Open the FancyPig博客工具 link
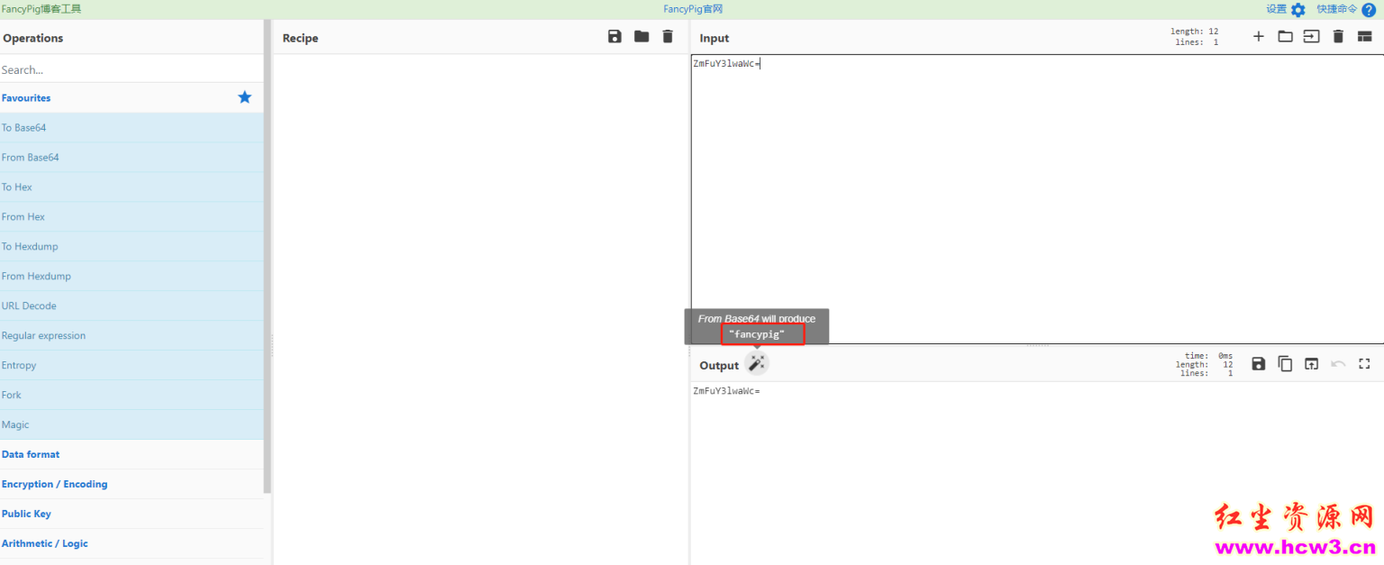 coord(41,9)
